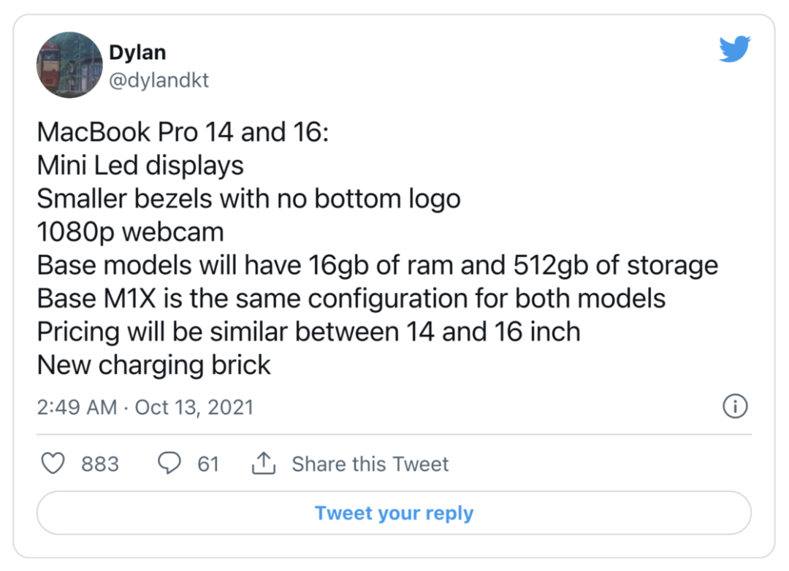Click the 'Mini Led displays' text line

[x=140, y=166]
